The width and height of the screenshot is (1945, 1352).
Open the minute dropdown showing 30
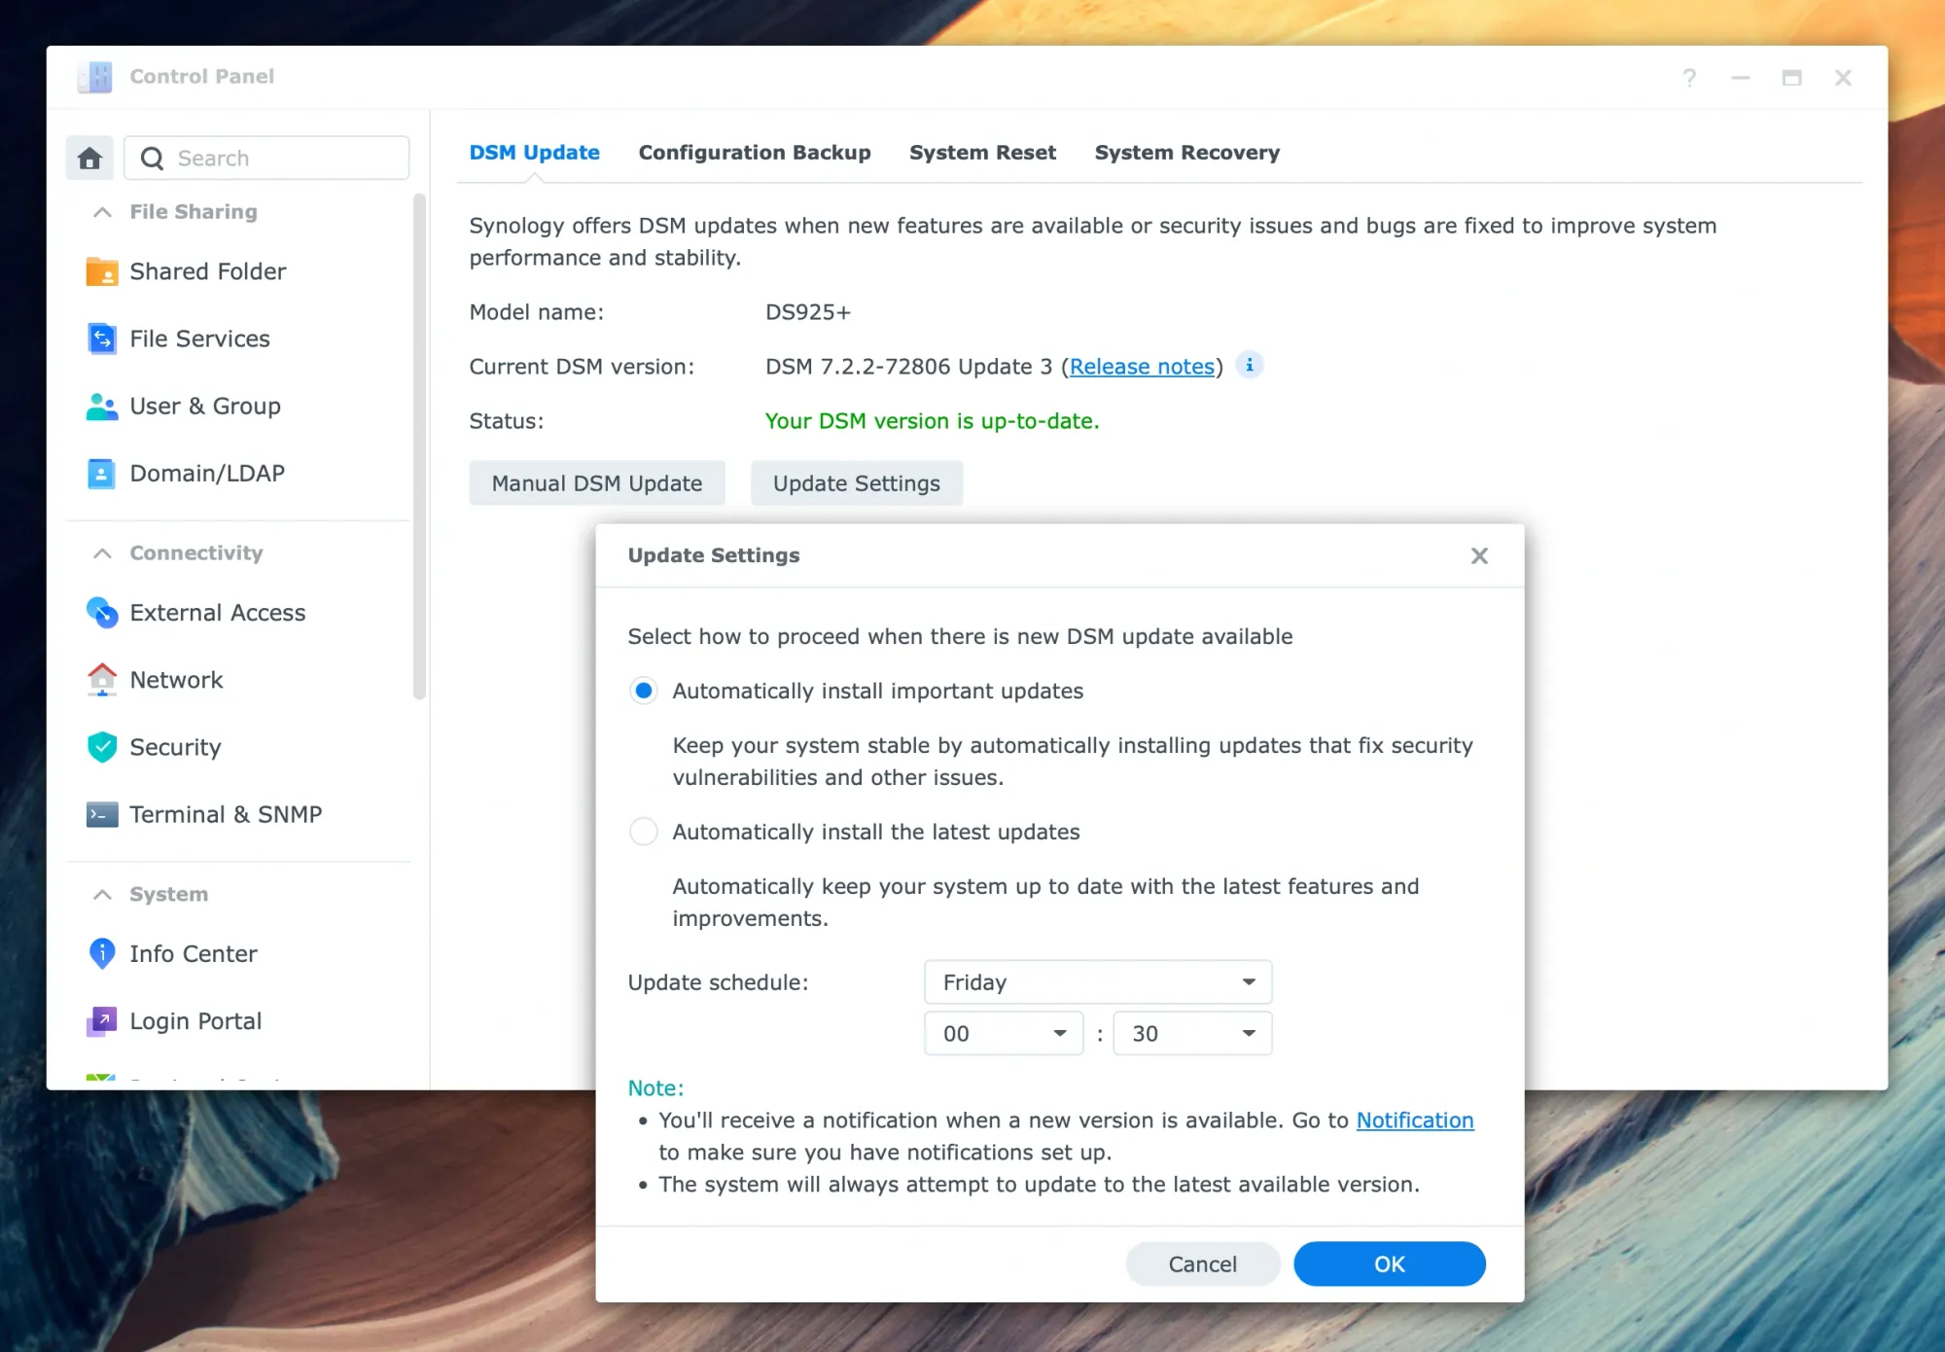tap(1192, 1034)
